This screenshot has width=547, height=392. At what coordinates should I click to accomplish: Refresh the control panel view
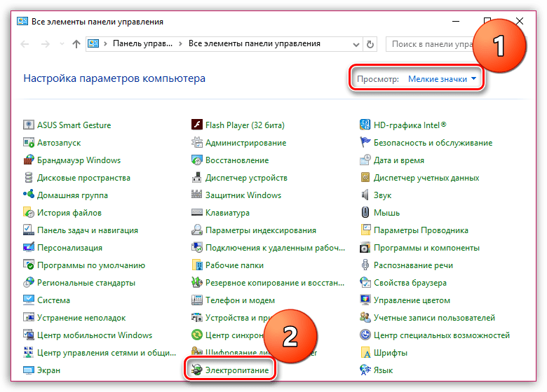coord(370,44)
